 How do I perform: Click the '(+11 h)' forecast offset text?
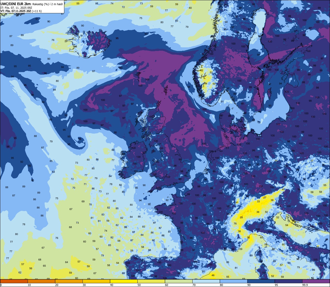click(36, 11)
